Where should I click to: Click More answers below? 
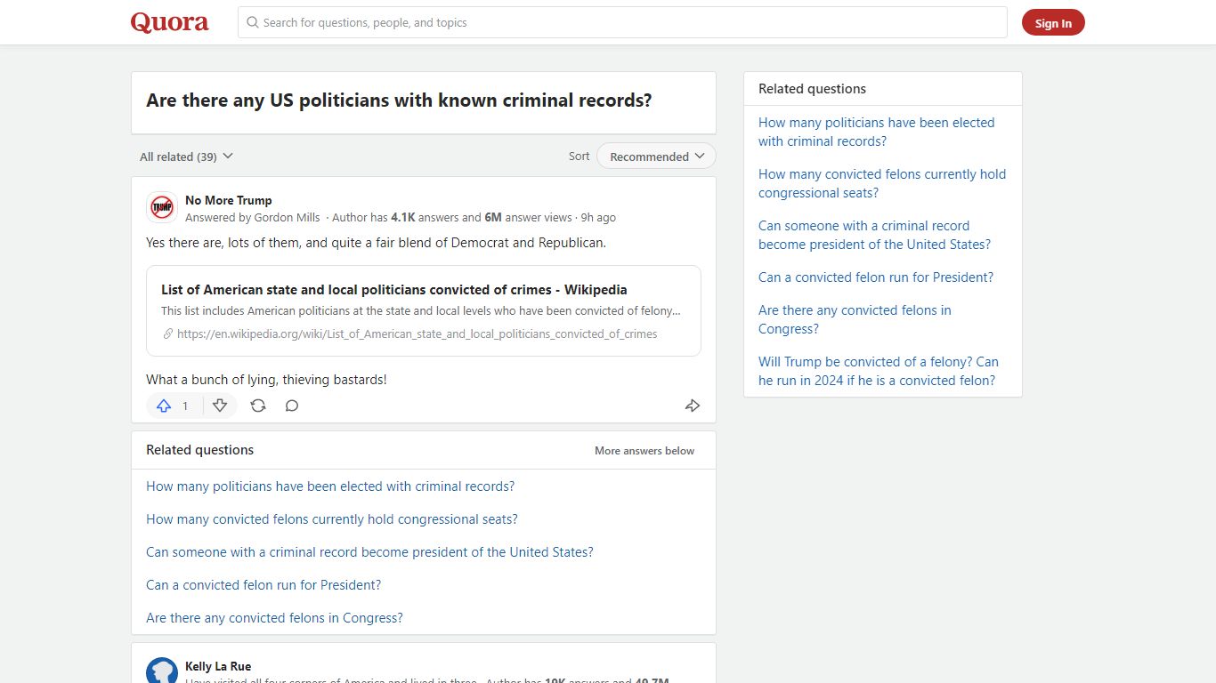coord(644,451)
